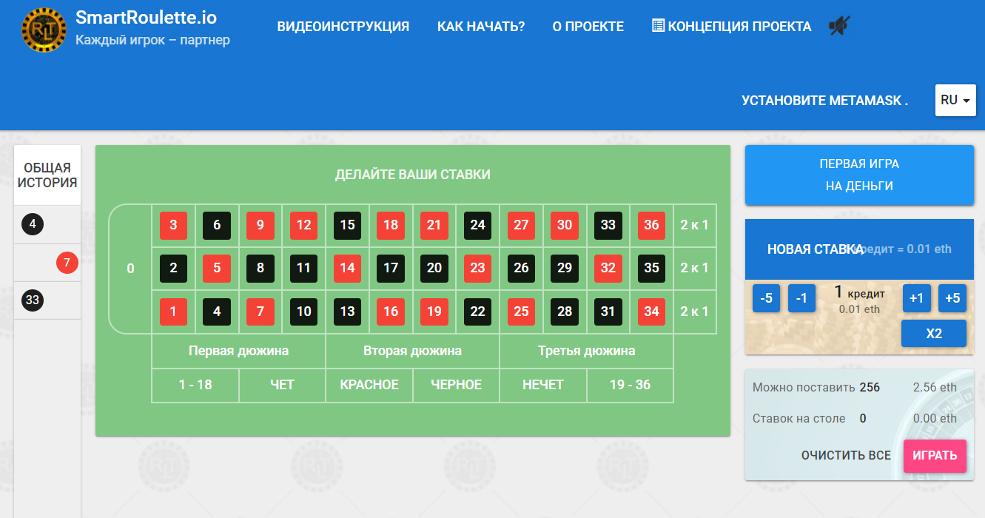The height and width of the screenshot is (518, 985).
Task: Open the ВИДЕОИНСТРУКЦИЯ menu item
Action: pyautogui.click(x=343, y=27)
